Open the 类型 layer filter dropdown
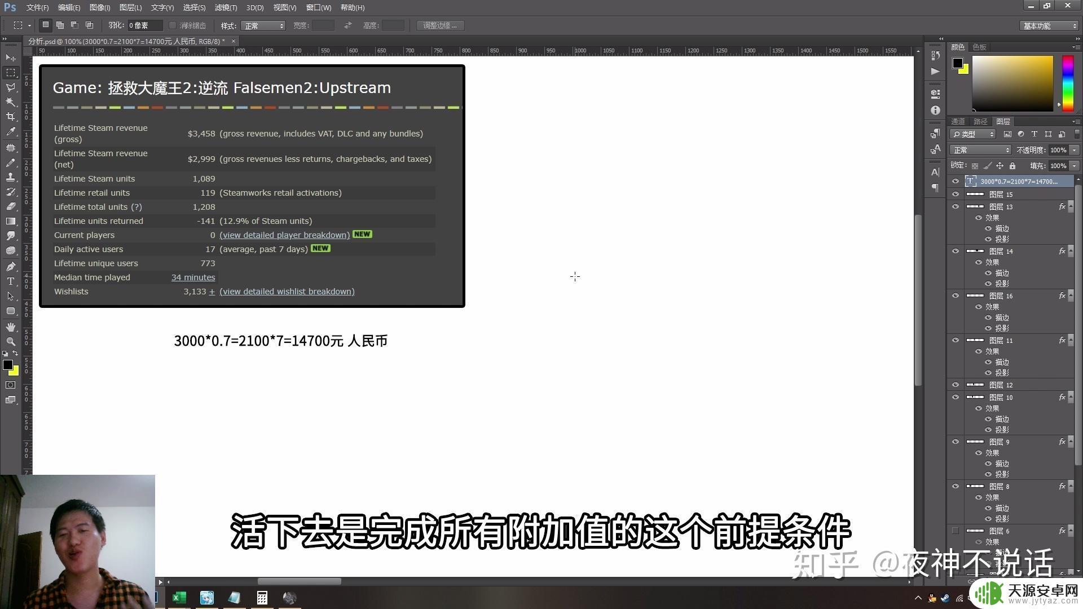 [973, 134]
